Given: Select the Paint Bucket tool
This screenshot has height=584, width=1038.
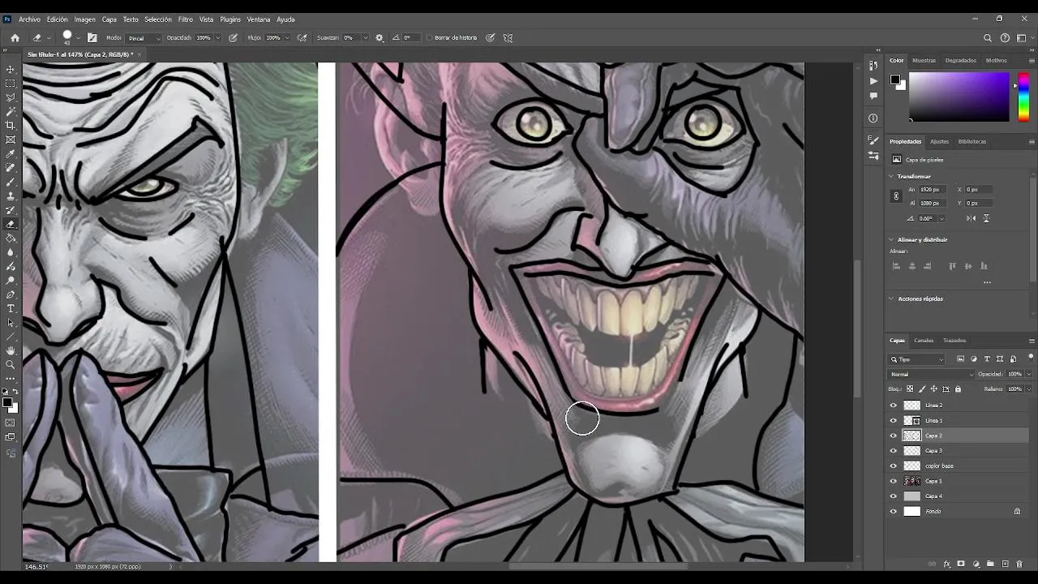Looking at the screenshot, I should [11, 238].
